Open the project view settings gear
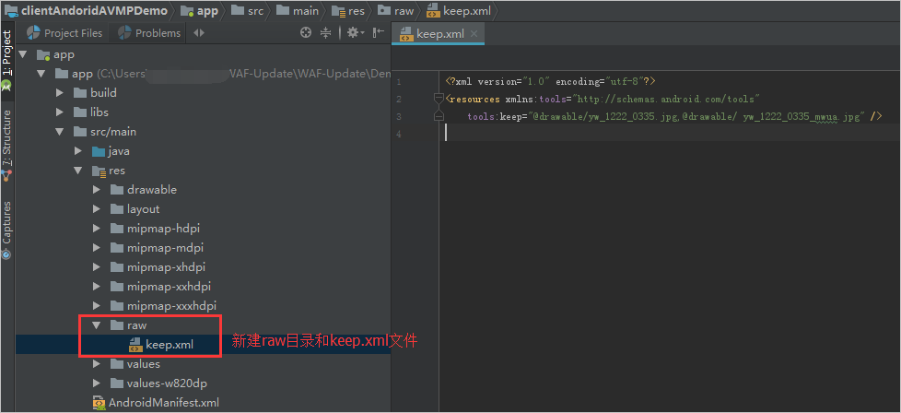 point(356,33)
